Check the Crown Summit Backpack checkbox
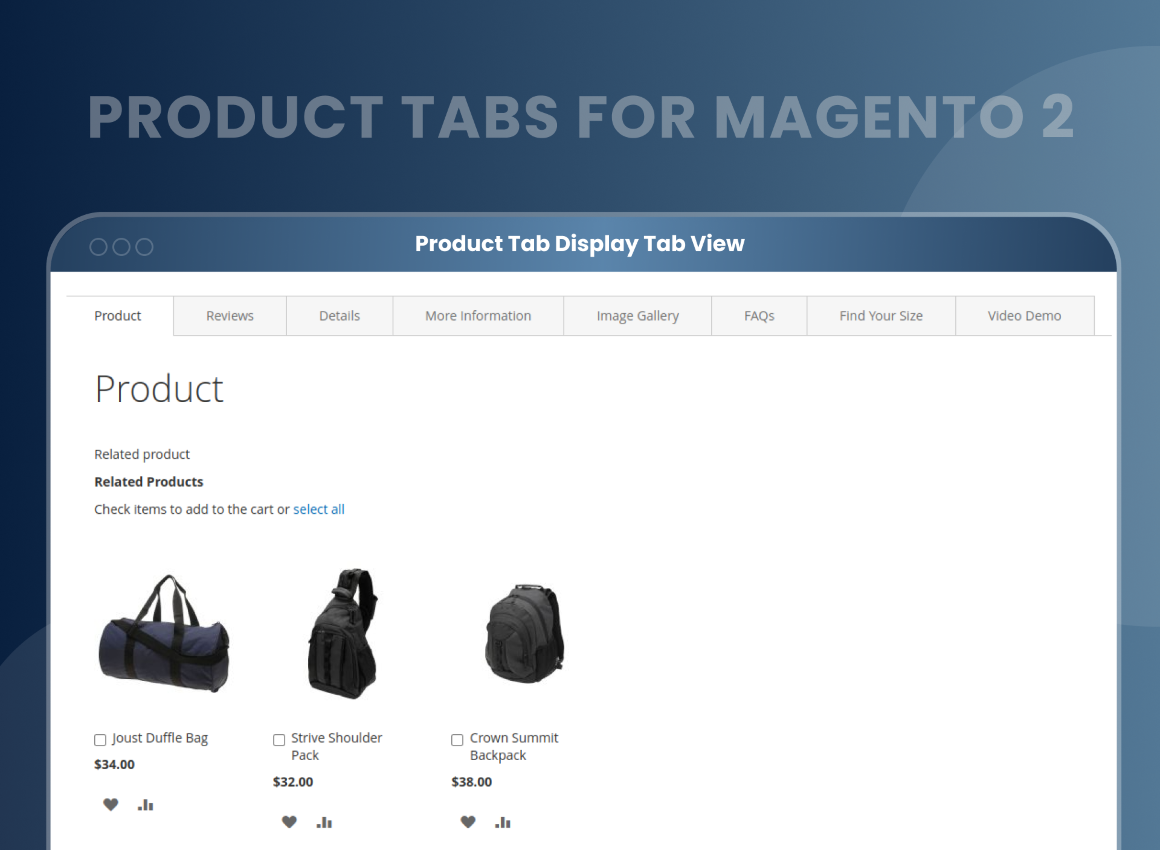This screenshot has width=1160, height=850. point(457,740)
